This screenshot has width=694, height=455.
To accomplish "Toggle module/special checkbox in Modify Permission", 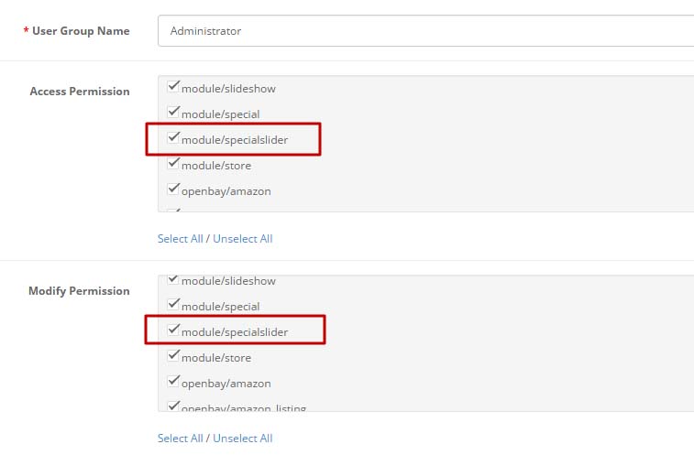I will pyautogui.click(x=173, y=305).
